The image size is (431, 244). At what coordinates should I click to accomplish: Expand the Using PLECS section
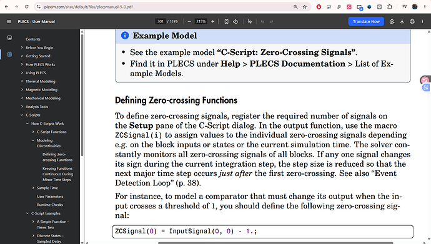(22, 73)
